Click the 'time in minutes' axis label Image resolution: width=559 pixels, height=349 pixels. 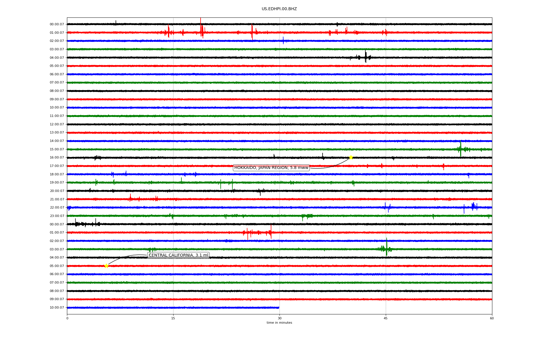coord(279,323)
